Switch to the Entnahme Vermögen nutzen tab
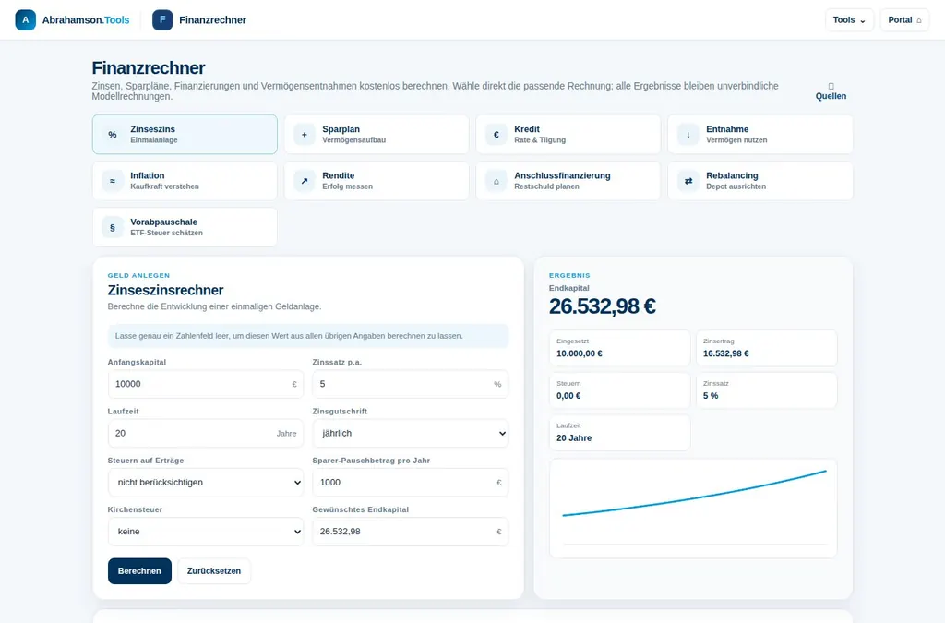This screenshot has width=945, height=623. 760,135
